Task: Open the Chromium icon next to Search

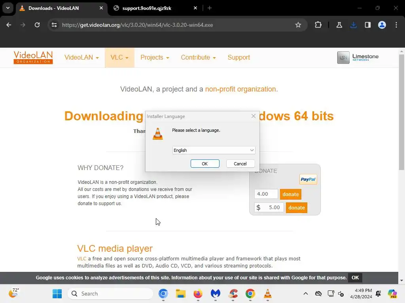Action: 163,294
